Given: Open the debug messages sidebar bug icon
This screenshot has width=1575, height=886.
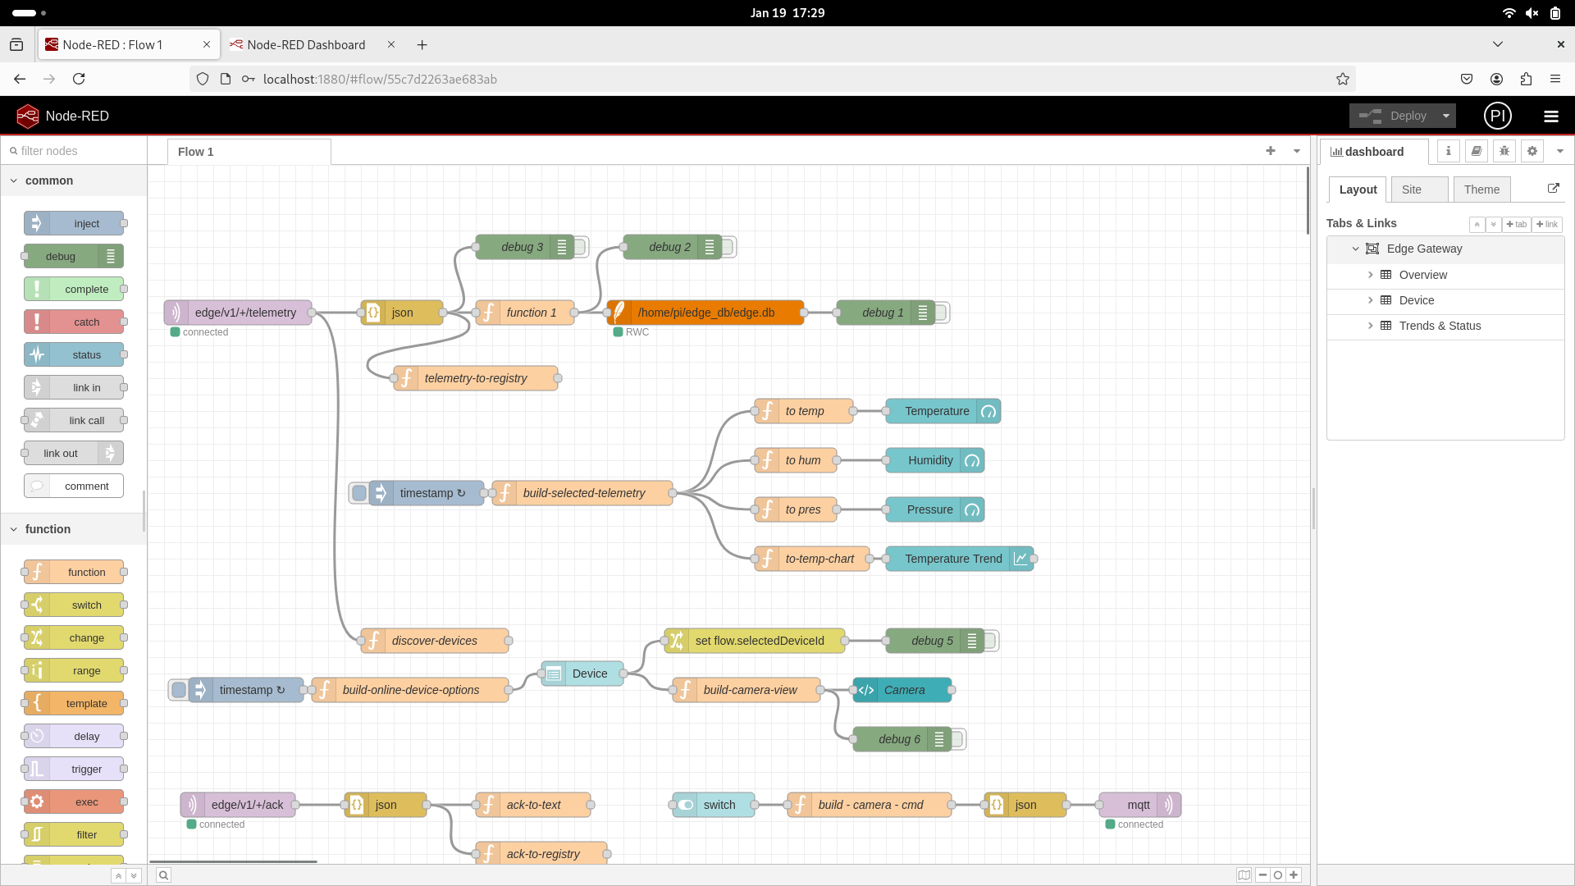Looking at the screenshot, I should click(x=1504, y=151).
